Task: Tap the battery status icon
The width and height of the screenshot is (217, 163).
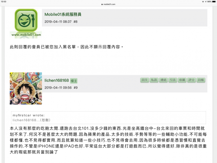Action: pos(214,2)
